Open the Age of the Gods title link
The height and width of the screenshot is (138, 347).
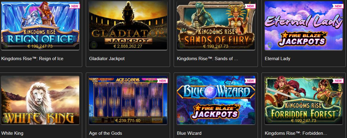pos(106,133)
